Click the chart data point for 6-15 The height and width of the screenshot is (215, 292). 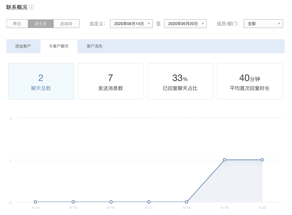(73, 202)
